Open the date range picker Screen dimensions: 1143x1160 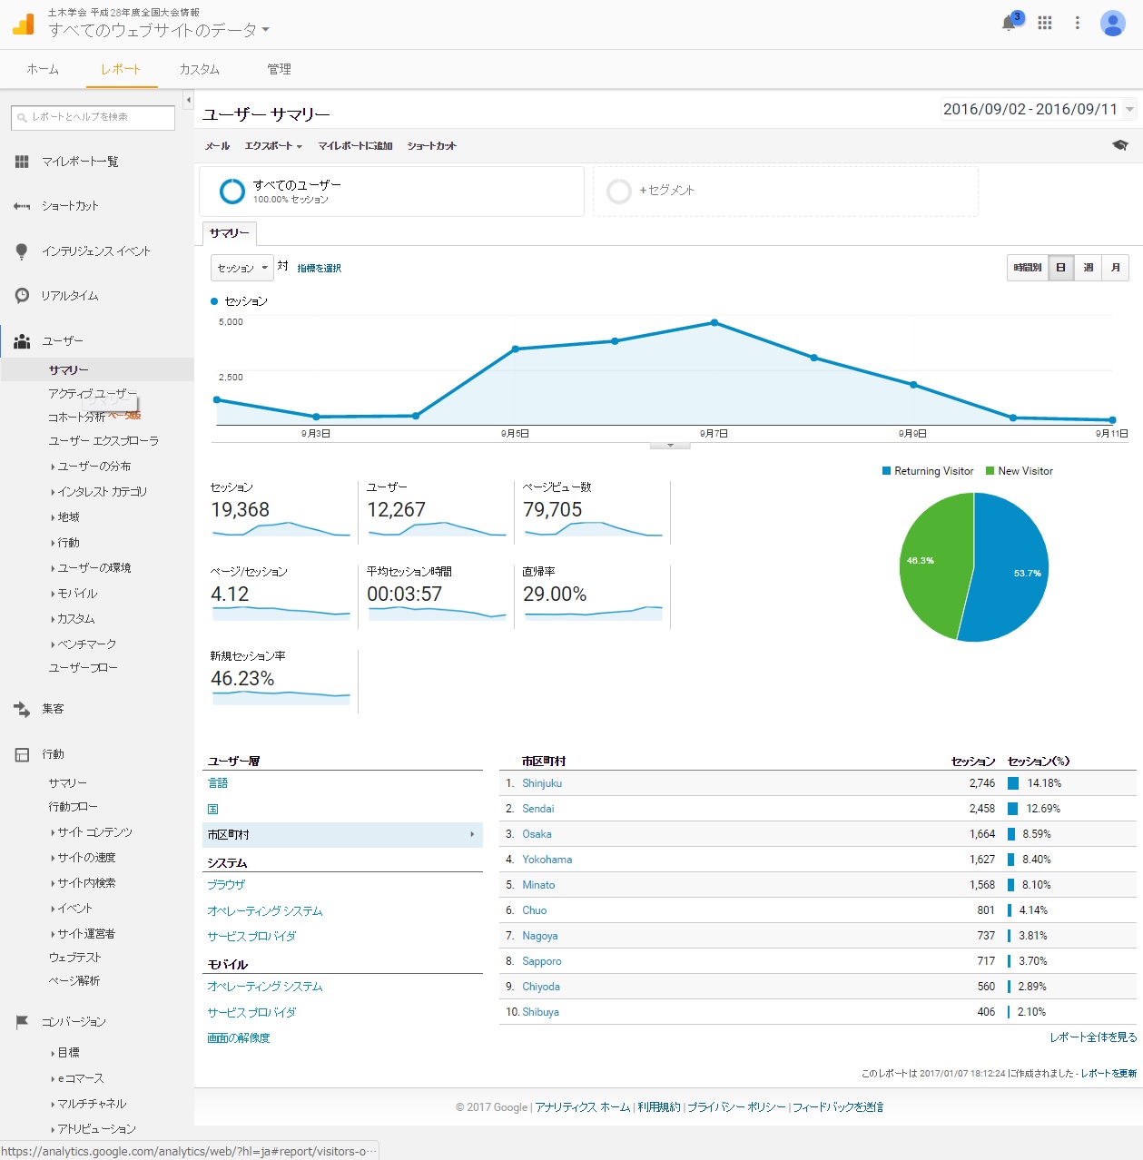(1038, 109)
